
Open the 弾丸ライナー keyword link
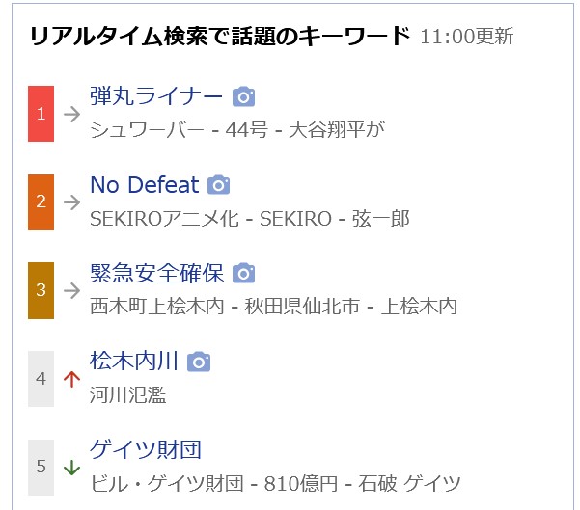click(156, 96)
